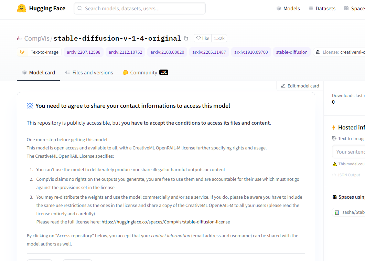Click the license building icon

[x=318, y=52]
